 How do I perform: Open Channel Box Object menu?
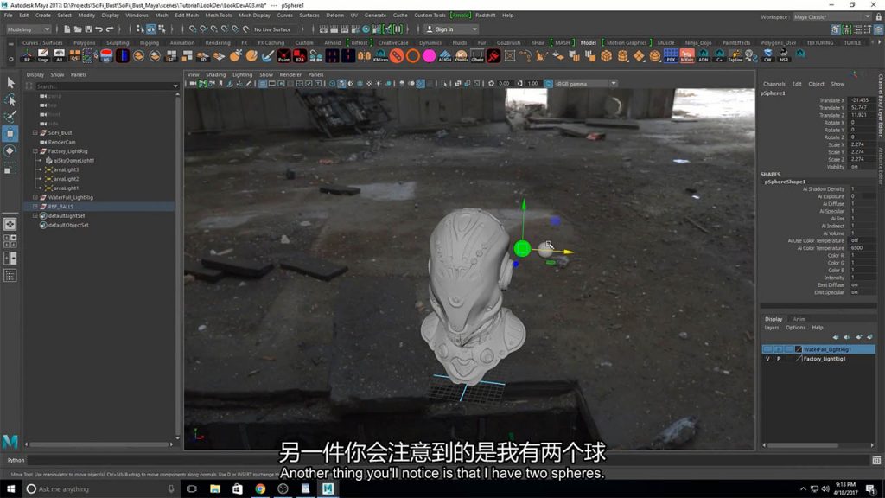(816, 84)
